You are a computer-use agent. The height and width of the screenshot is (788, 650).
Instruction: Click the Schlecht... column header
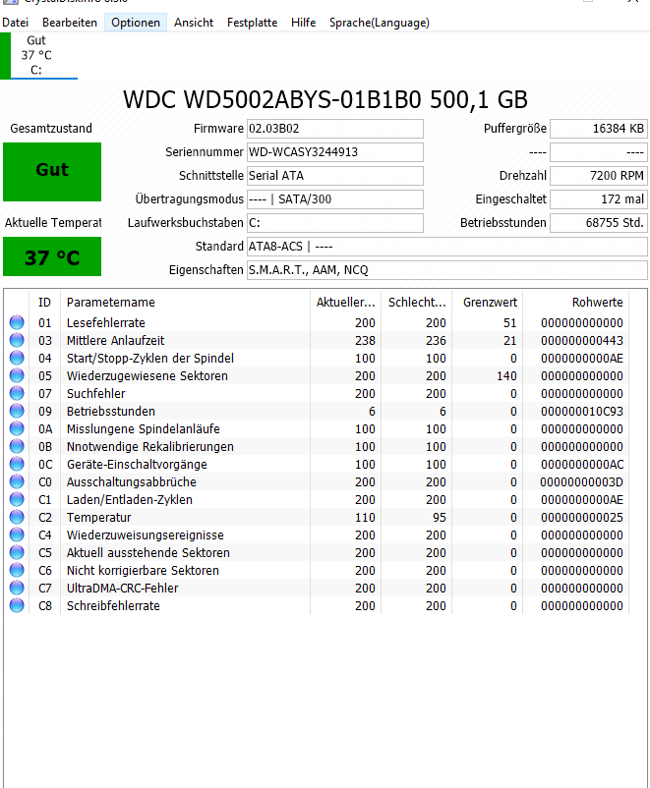click(x=417, y=303)
